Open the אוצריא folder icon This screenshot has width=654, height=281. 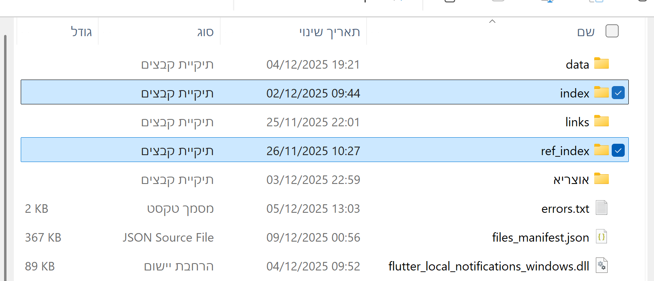click(602, 179)
